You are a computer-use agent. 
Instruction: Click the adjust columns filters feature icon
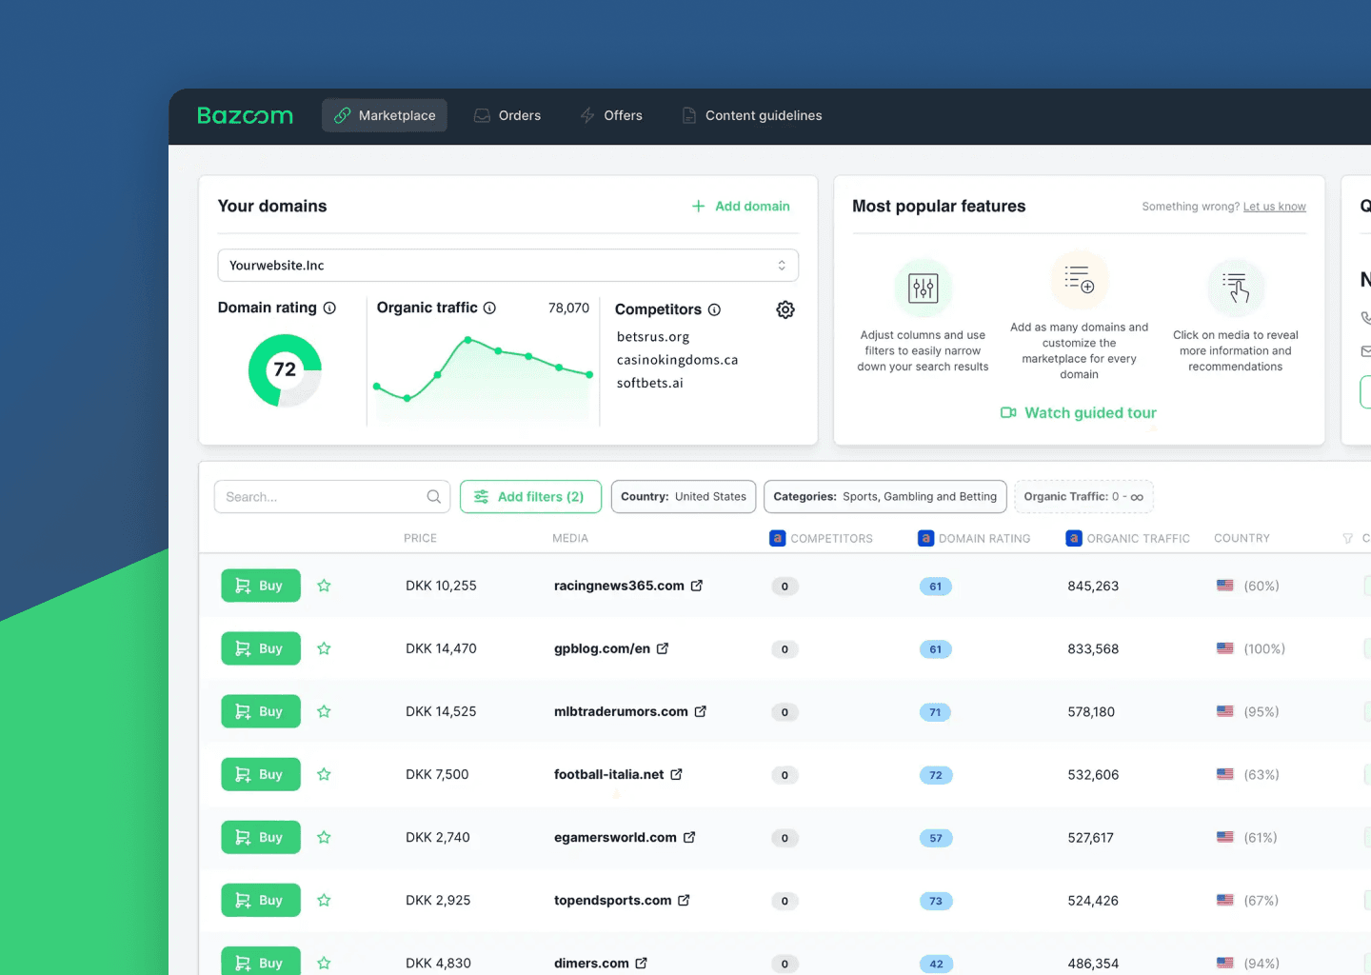923,288
